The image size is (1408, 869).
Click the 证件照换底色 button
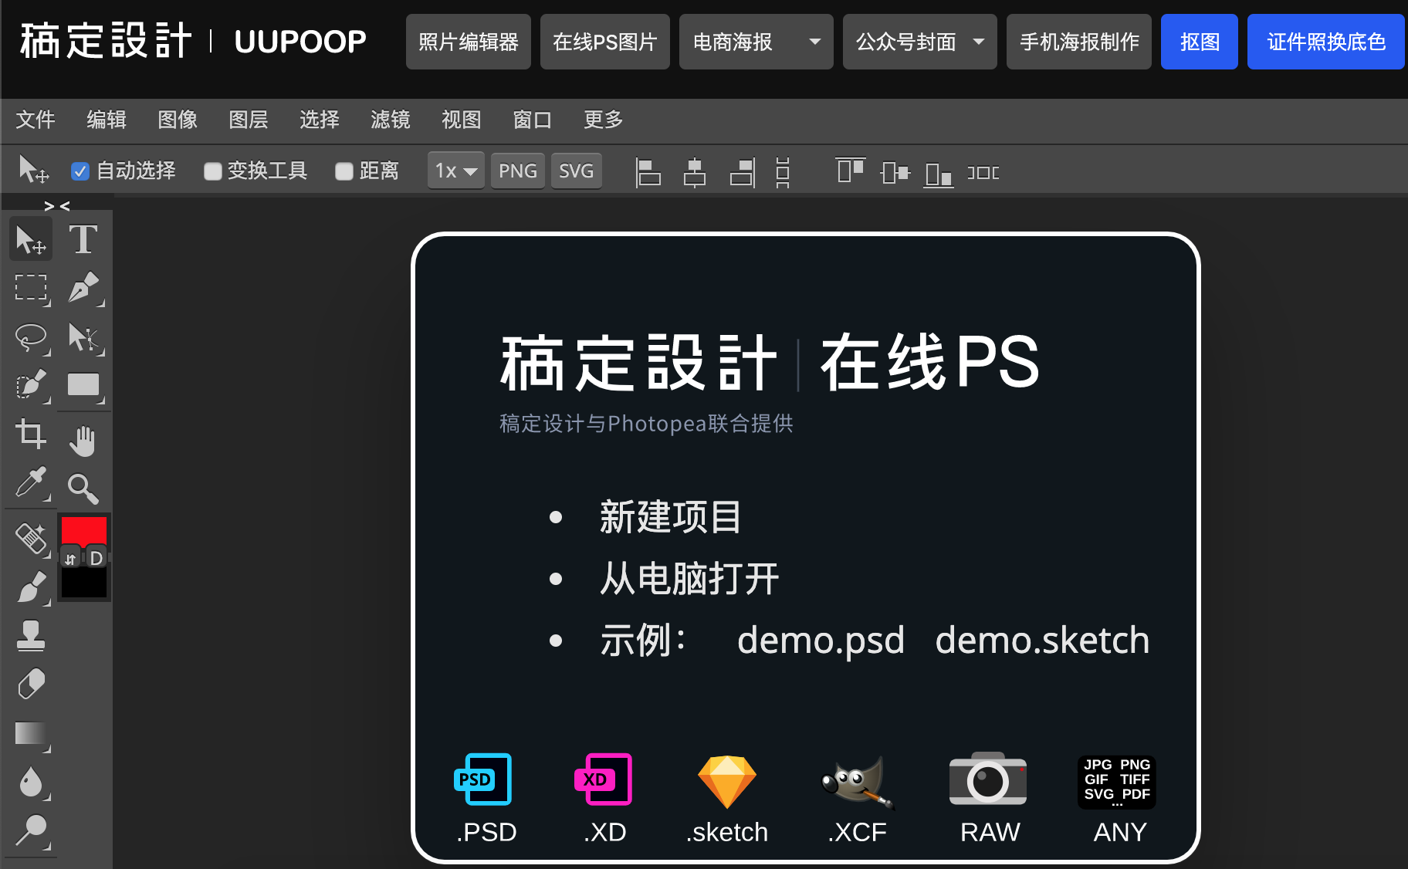click(x=1326, y=42)
